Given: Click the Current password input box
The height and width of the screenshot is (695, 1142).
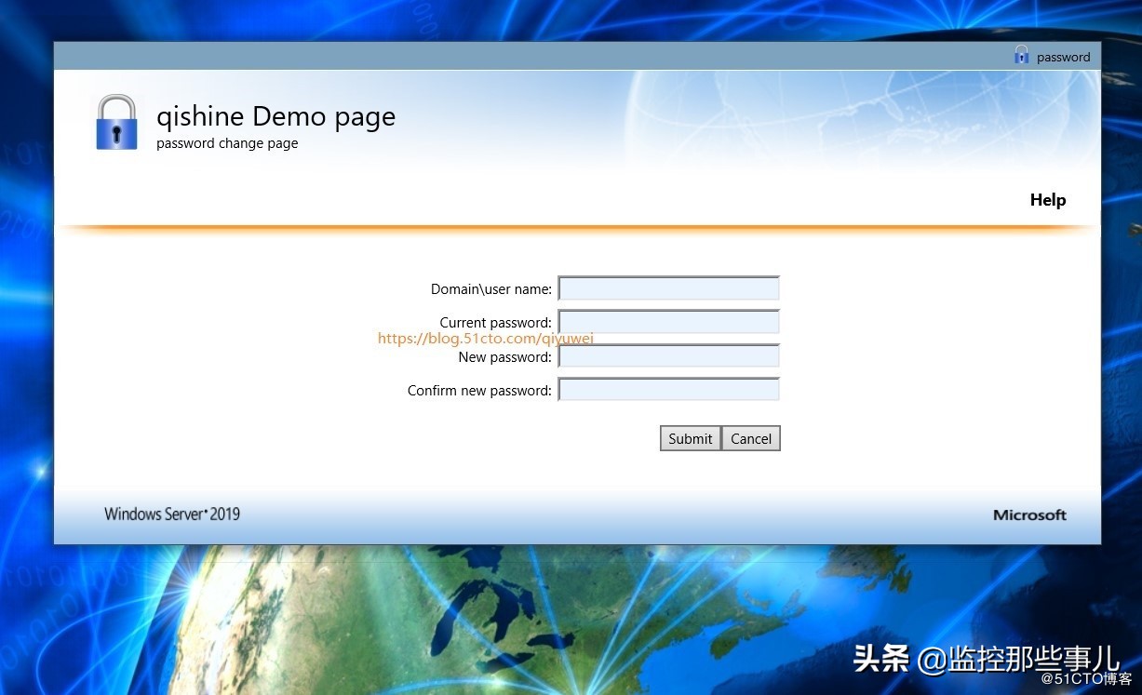Looking at the screenshot, I should tap(667, 321).
